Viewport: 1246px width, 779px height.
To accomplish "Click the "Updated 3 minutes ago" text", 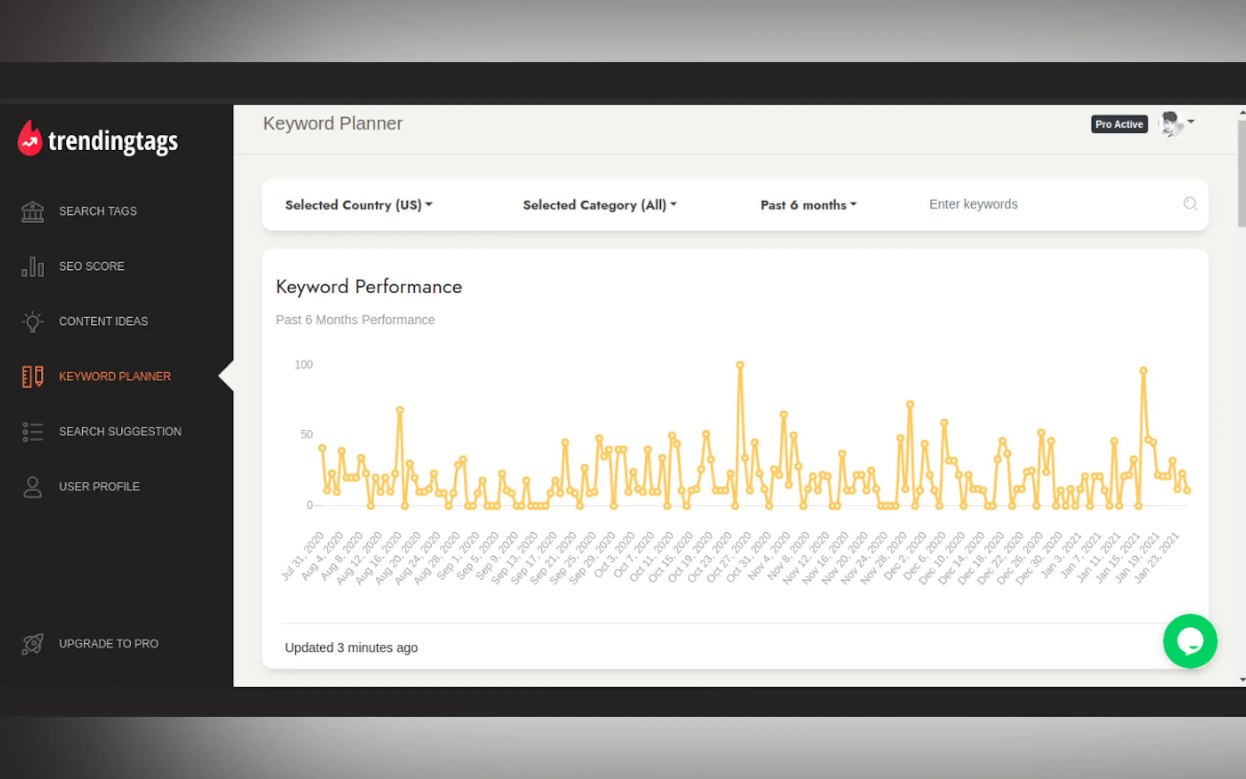I will pos(351,648).
